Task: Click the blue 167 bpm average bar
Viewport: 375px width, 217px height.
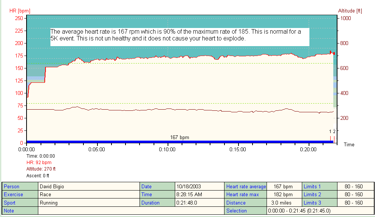Action: click(x=179, y=142)
